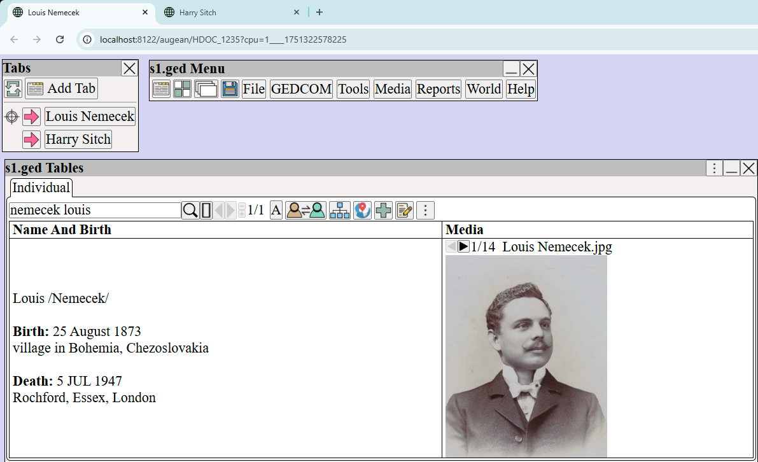Open the GEDCOM menu
This screenshot has width=758, height=462.
point(301,89)
